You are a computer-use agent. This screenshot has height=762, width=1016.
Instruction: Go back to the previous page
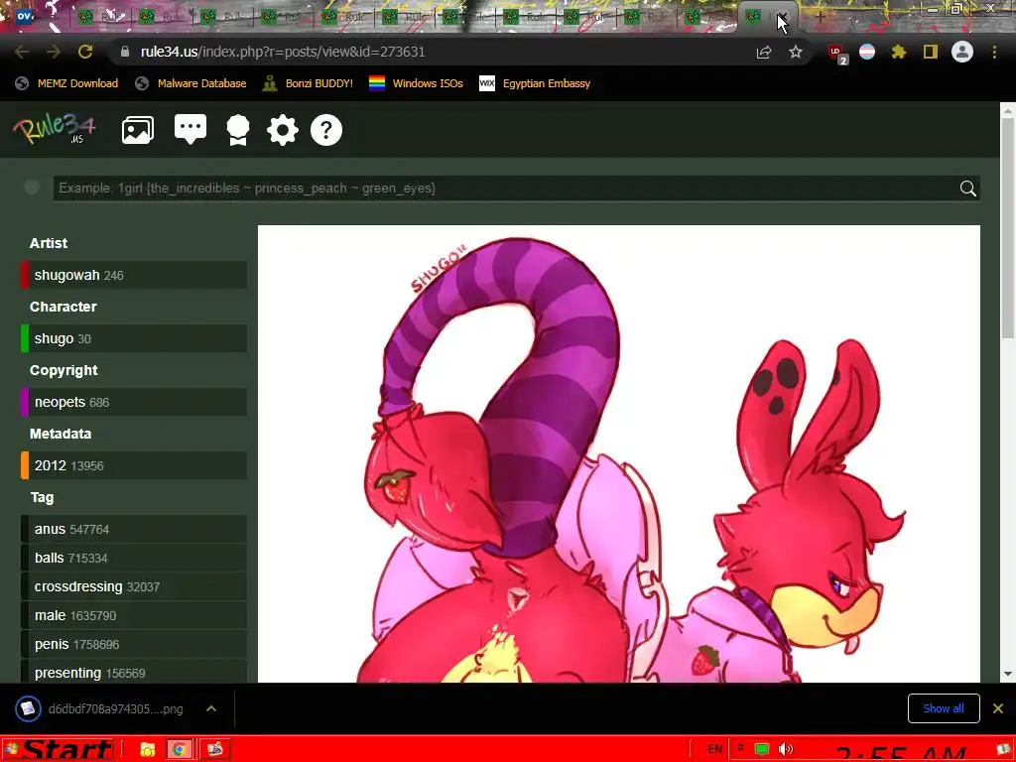[22, 52]
